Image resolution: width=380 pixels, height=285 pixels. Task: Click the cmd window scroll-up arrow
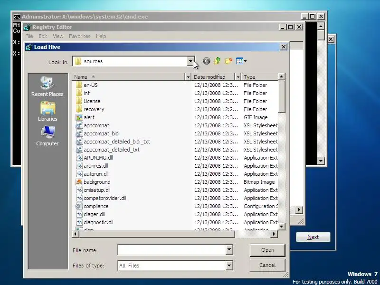[321, 26]
